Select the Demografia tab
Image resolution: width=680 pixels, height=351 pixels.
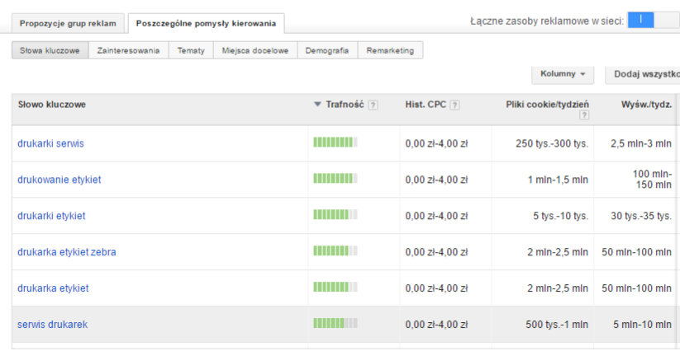coord(326,51)
